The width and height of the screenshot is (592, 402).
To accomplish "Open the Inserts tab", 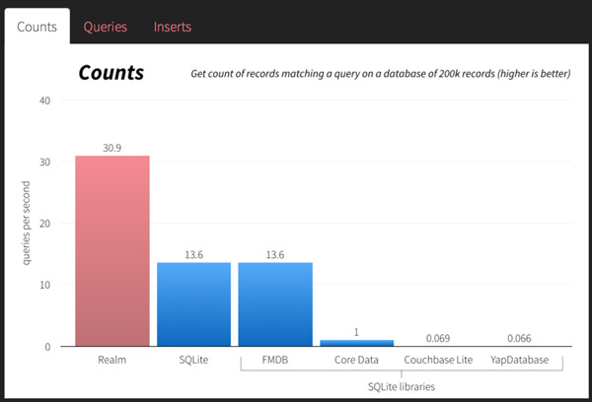I will click(x=173, y=27).
